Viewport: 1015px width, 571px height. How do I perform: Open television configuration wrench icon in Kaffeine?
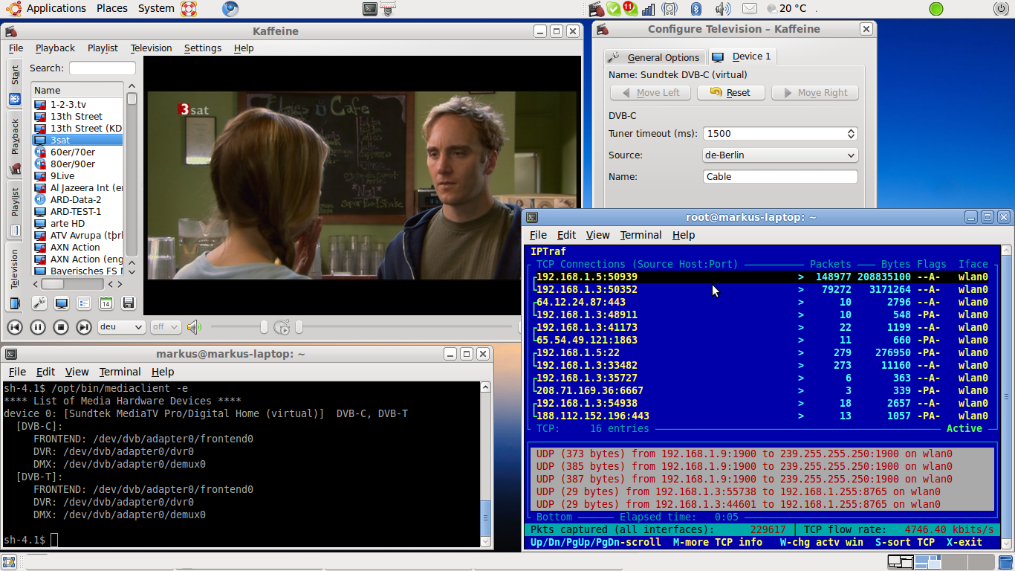(39, 303)
